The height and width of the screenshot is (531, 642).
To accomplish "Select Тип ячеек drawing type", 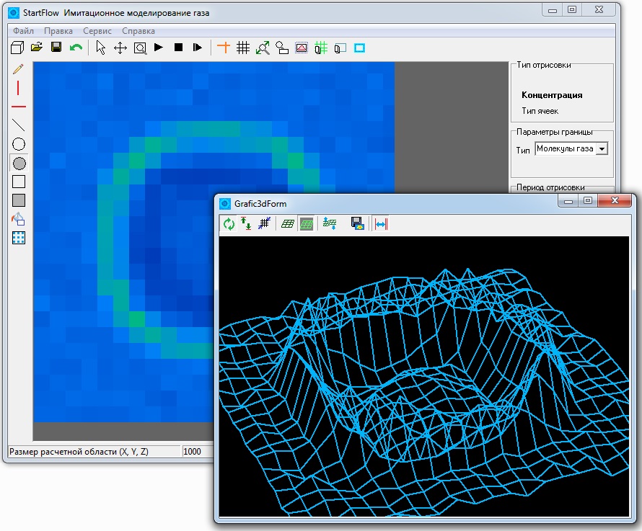I will click(540, 111).
